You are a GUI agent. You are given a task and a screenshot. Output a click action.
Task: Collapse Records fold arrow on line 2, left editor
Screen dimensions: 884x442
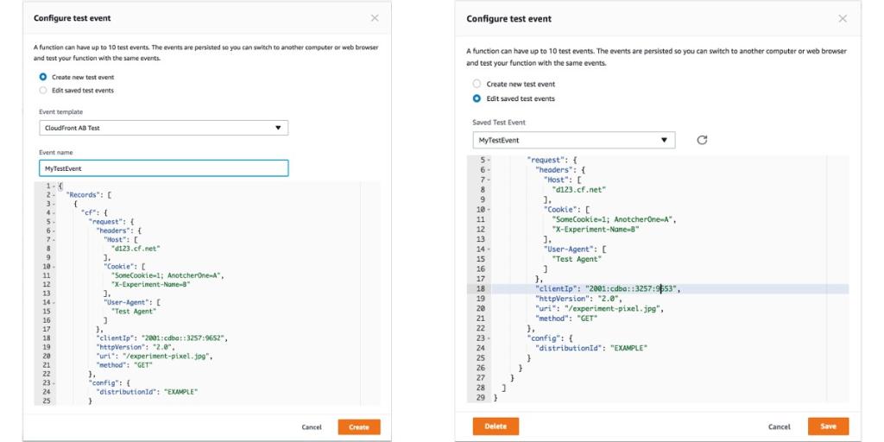[x=53, y=195]
